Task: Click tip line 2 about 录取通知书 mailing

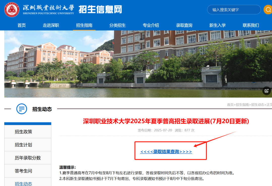Action: (x=132, y=178)
